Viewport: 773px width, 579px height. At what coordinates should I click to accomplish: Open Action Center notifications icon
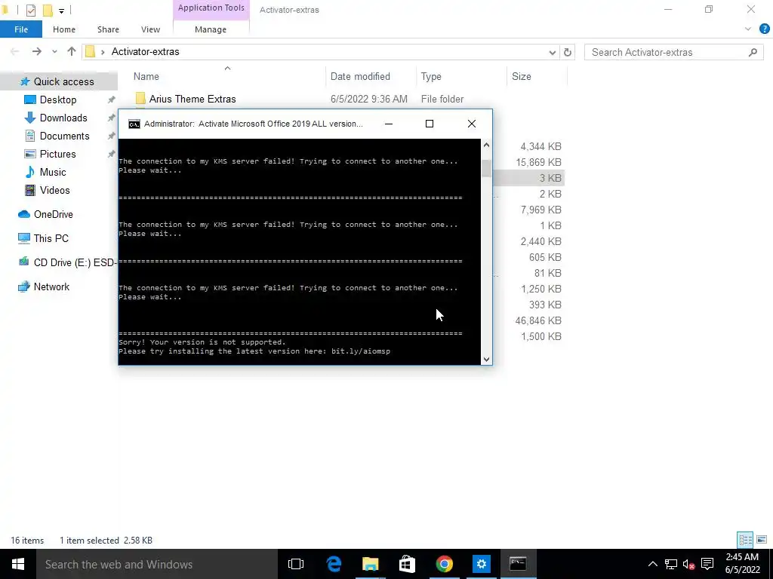(707, 564)
